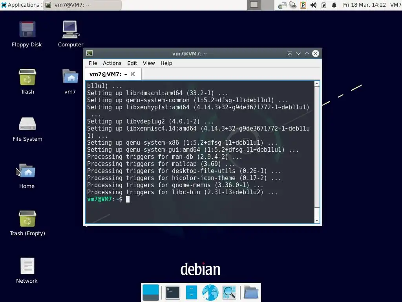Launch the Web Browser globe icon
The height and width of the screenshot is (302, 402).
210,293
